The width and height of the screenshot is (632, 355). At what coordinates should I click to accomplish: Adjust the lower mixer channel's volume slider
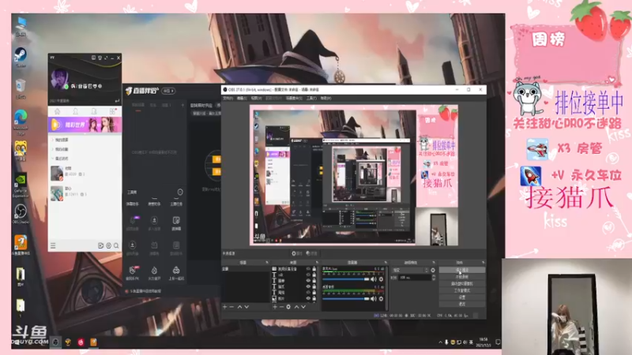click(346, 299)
